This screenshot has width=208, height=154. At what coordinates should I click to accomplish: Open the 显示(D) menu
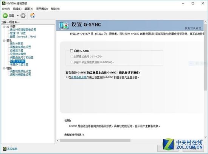coord(42,9)
